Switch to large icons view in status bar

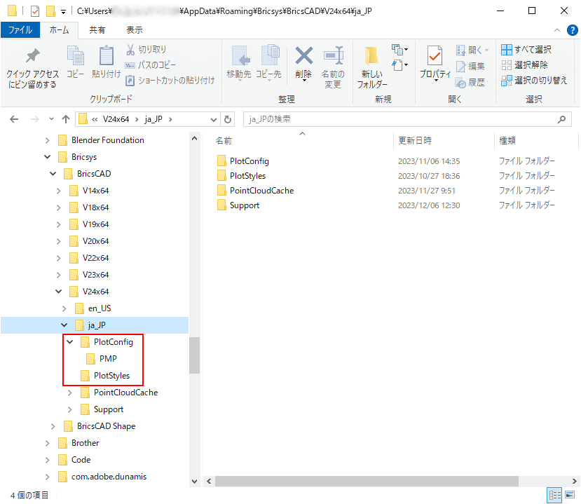(570, 495)
